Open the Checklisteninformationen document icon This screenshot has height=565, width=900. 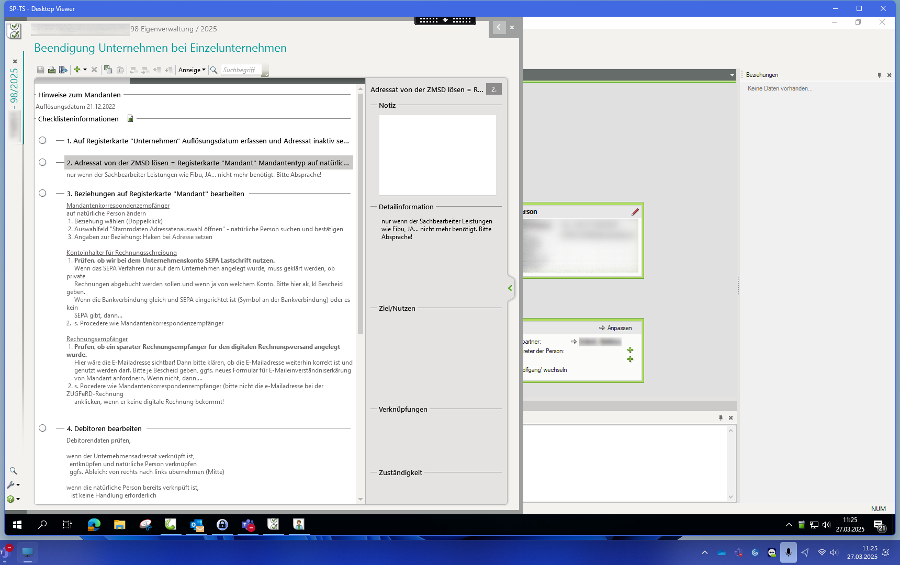point(130,119)
